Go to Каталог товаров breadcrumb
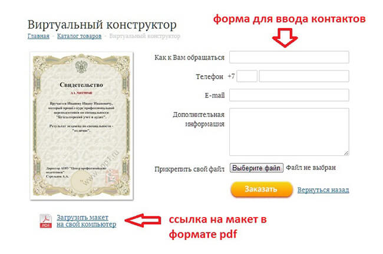Screen dimensions: 383x254 coord(79,36)
